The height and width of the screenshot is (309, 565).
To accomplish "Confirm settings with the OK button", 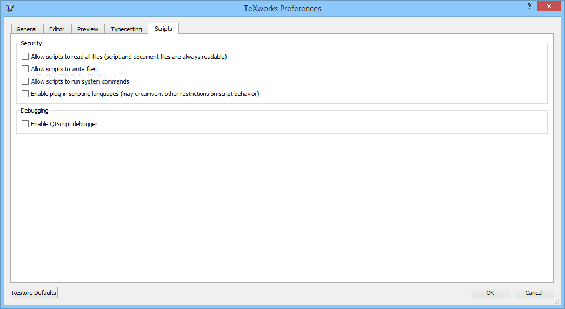I will coord(490,293).
